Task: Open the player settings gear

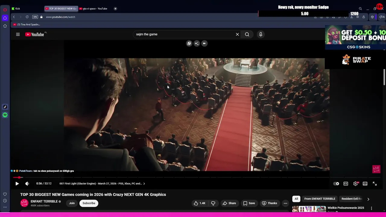Action: [x=356, y=184]
